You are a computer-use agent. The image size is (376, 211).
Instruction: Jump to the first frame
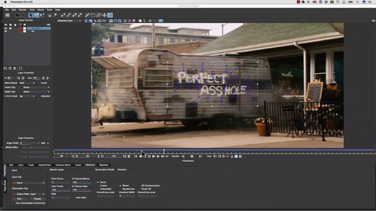pyautogui.click(x=136, y=156)
